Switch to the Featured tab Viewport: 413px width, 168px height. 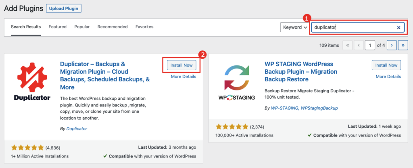(57, 27)
